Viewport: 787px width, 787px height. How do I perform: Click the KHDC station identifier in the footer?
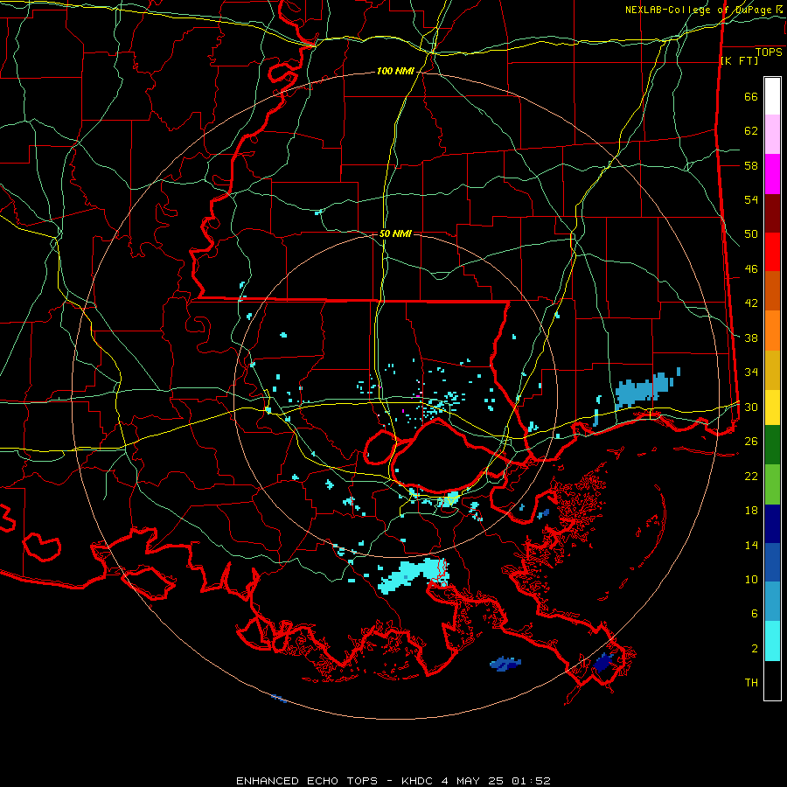click(419, 781)
